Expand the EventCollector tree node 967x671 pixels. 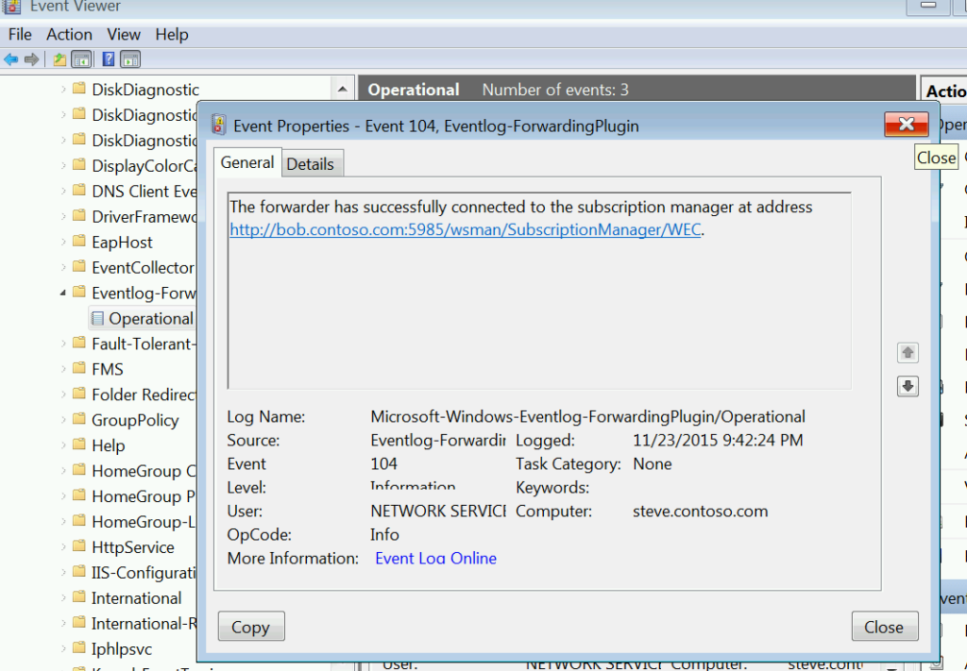[x=63, y=267]
